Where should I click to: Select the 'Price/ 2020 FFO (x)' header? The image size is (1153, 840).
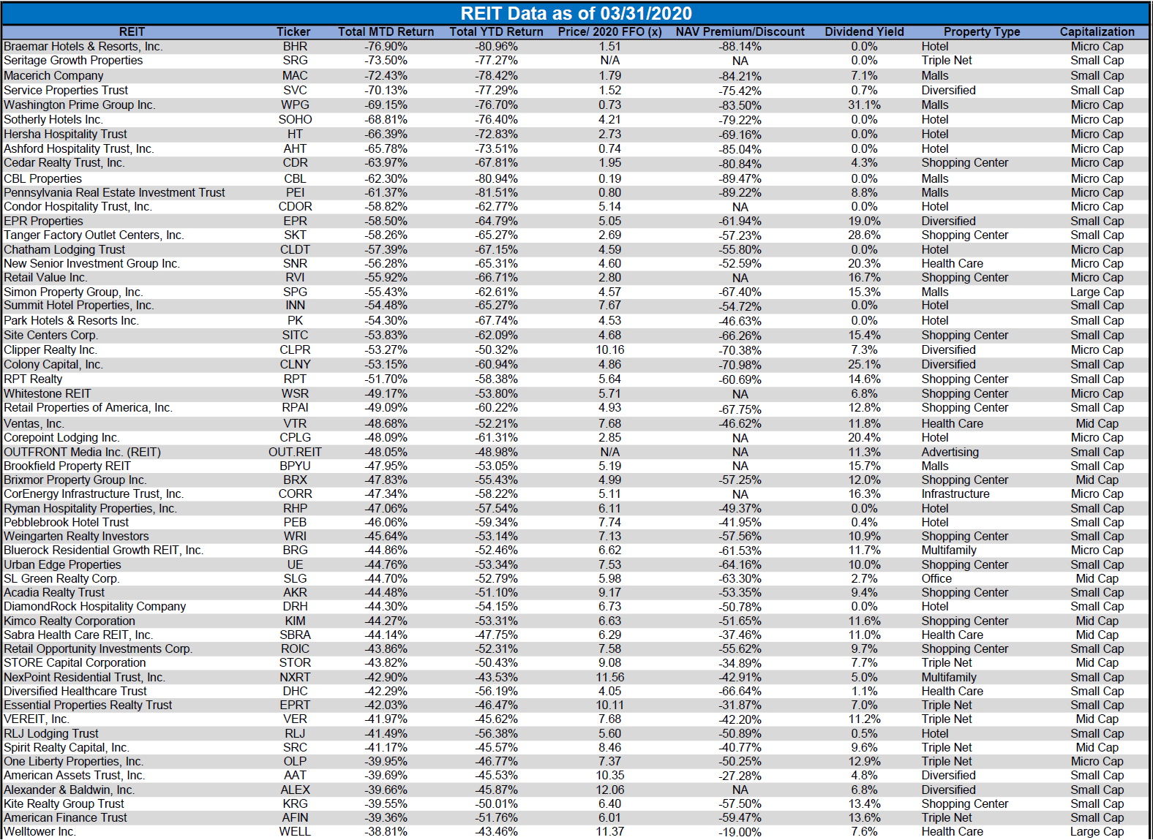609,32
